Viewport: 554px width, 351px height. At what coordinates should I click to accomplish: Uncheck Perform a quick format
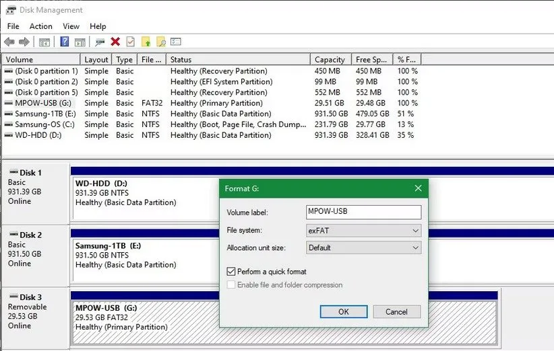click(232, 272)
